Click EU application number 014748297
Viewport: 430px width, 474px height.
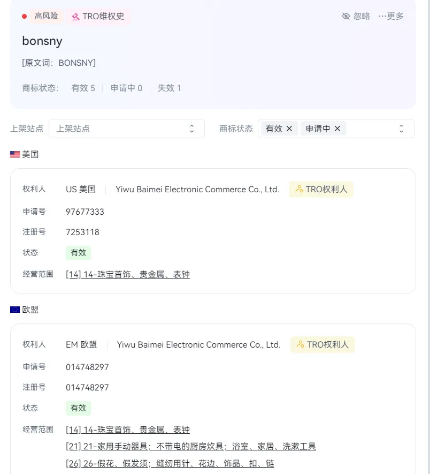point(87,367)
